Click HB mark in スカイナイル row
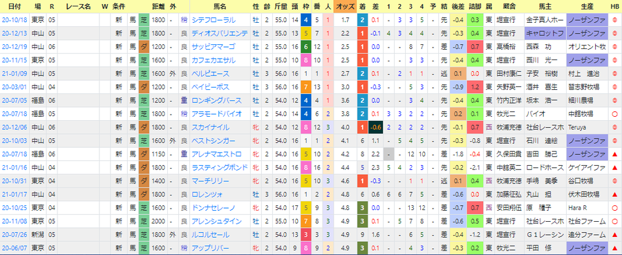622x255 pixels. coord(614,127)
